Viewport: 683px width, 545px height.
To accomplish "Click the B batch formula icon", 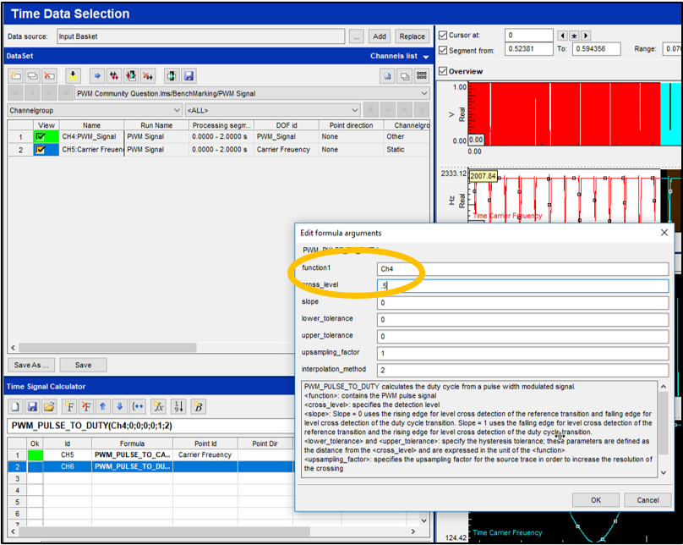I will pyautogui.click(x=198, y=407).
